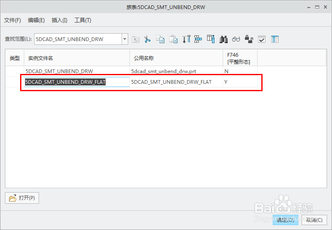332x230 pixels.
Task: Click the add table columns icon
Action: 211,39
